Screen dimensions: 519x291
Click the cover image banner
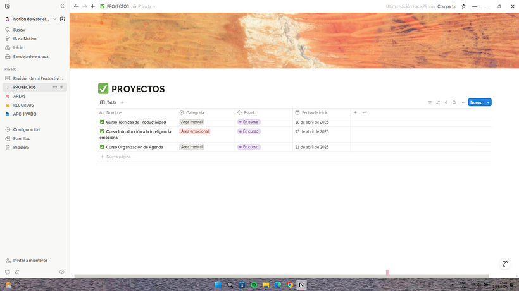click(x=294, y=40)
